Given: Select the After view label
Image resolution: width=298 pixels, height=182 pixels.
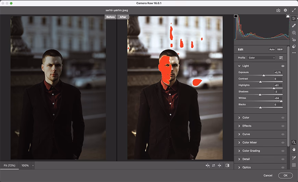Looking at the screenshot, I should click(123, 17).
